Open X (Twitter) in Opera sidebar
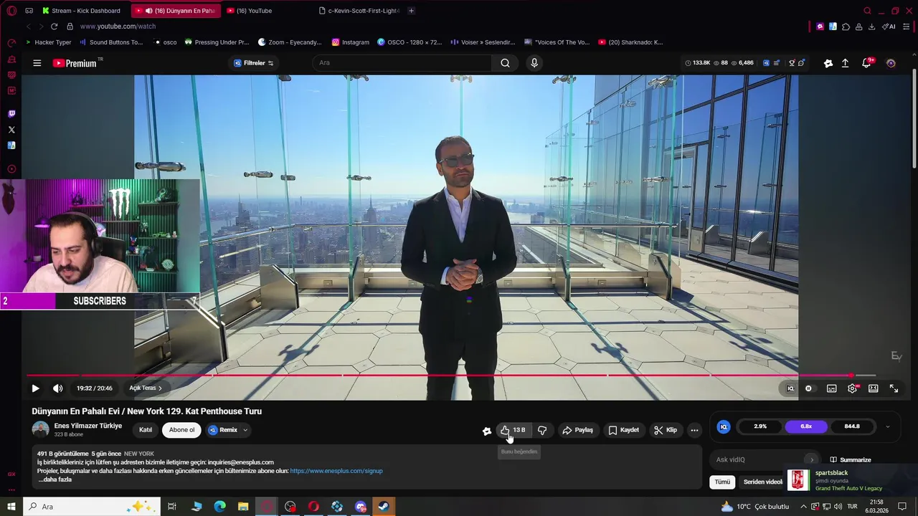Image resolution: width=918 pixels, height=516 pixels. pyautogui.click(x=11, y=130)
